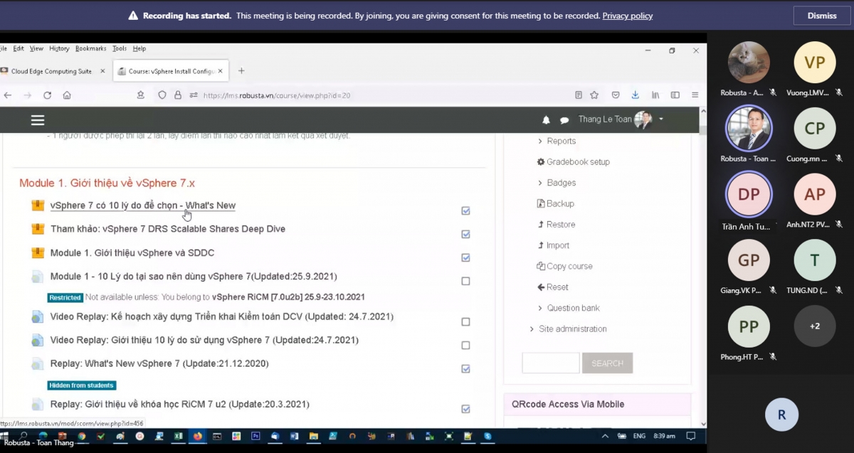The height and width of the screenshot is (453, 854).
Task: Open the Firefox Edit menu
Action: pyautogui.click(x=19, y=48)
